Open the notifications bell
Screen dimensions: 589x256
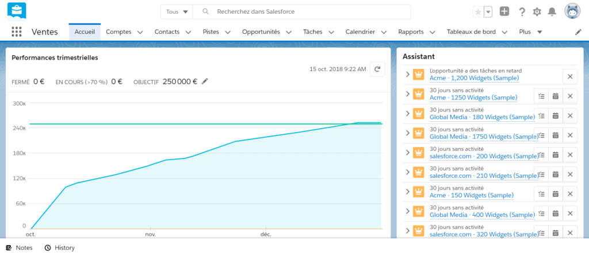click(552, 12)
